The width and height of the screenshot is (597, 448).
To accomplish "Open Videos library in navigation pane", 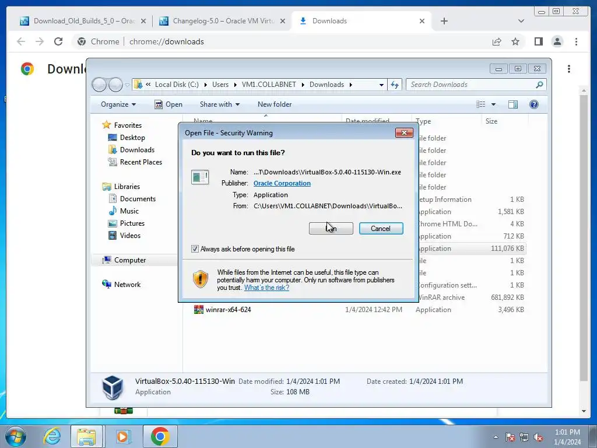I will click(130, 236).
